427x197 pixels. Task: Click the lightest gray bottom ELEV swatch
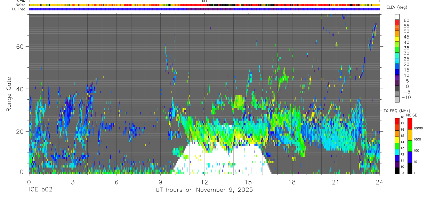tap(397, 99)
